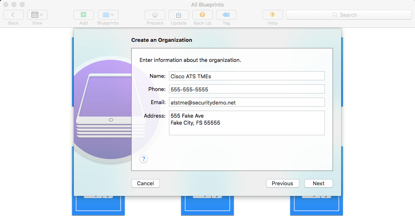Viewport: 415px width, 216px height.
Task: Edit the Email address field
Action: [x=247, y=102]
